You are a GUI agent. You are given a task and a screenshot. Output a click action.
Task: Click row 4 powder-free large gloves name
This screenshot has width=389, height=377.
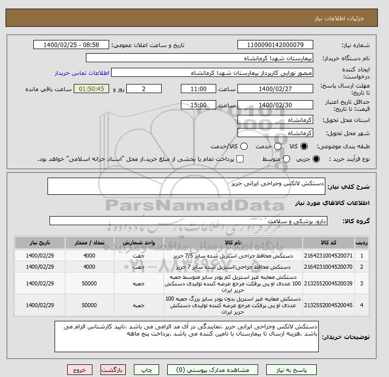[x=233, y=305]
